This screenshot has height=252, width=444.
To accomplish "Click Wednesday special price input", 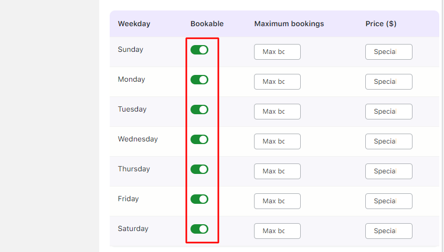I will pyautogui.click(x=388, y=141).
